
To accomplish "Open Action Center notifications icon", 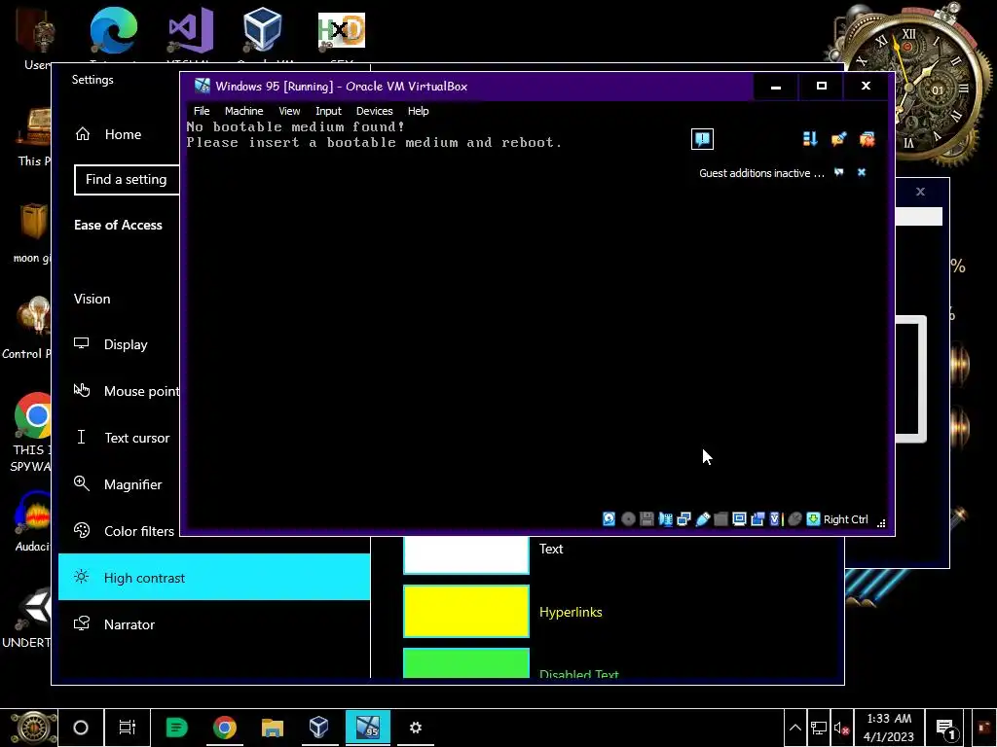I will click(946, 729).
